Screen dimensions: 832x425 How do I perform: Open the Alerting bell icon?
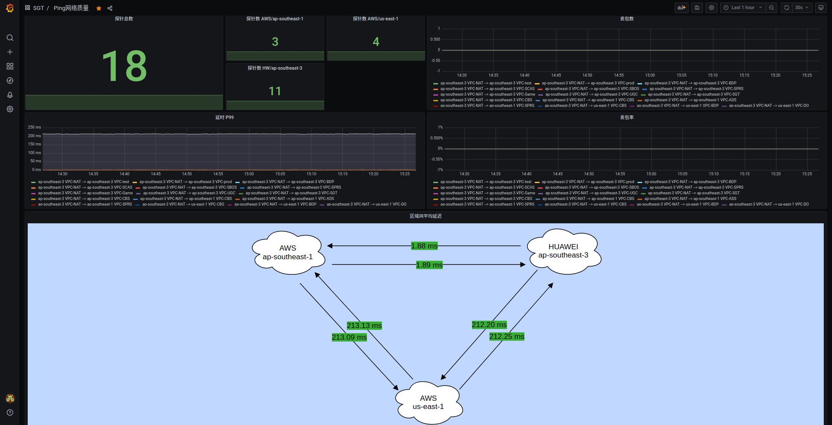[x=10, y=95]
